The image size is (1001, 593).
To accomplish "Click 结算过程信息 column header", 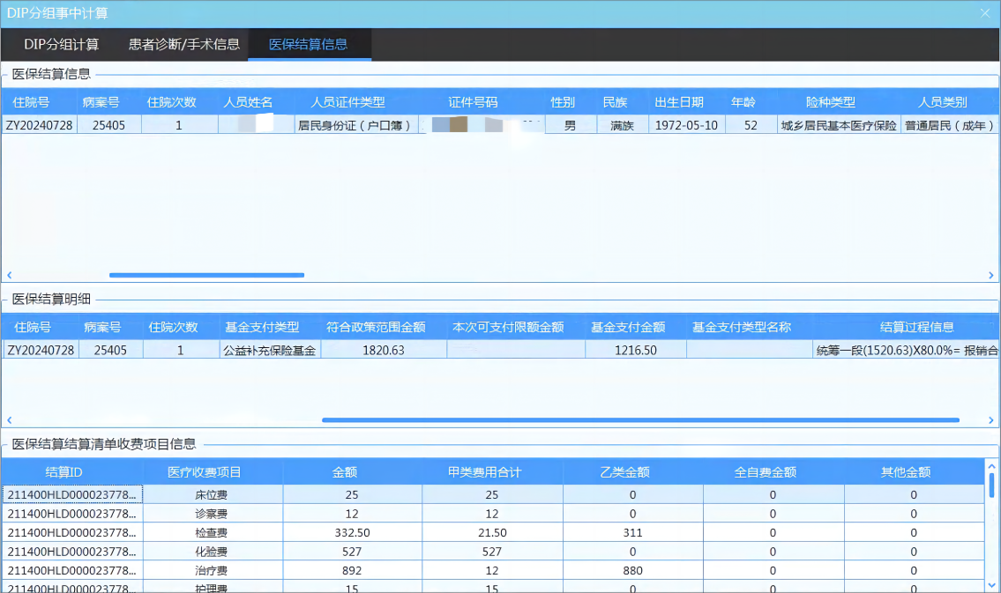I will 916,327.
